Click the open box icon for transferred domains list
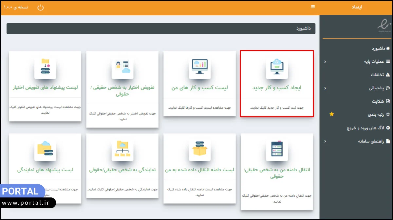 coord(199,149)
